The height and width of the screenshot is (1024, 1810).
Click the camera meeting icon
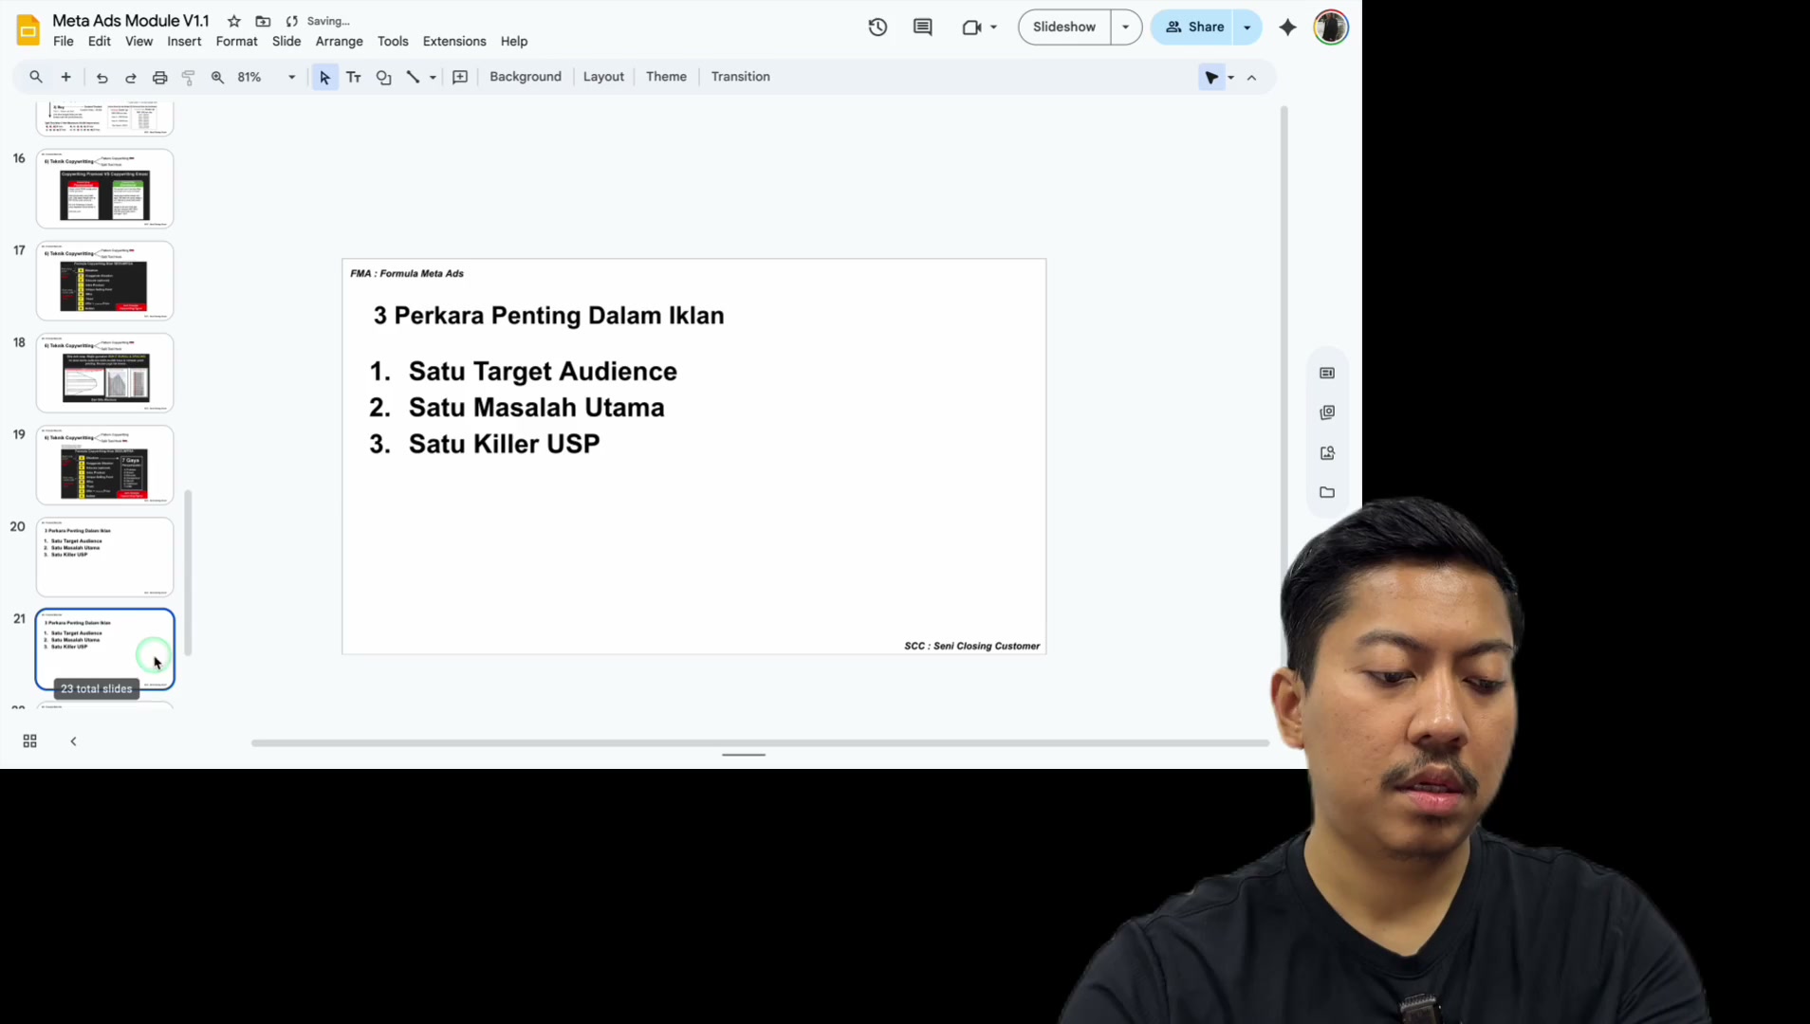click(970, 27)
